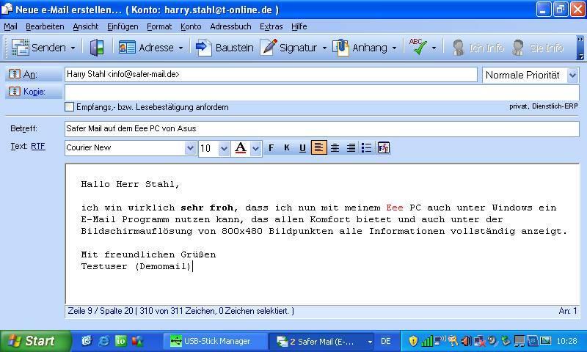This screenshot has height=352, width=587.
Task: Insert a Baustein text block
Action: (x=225, y=48)
